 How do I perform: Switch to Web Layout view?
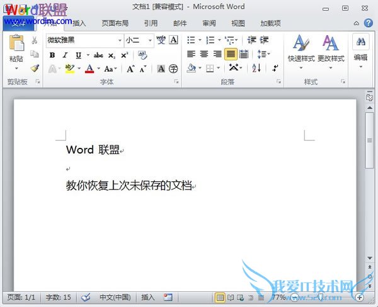tap(241, 298)
